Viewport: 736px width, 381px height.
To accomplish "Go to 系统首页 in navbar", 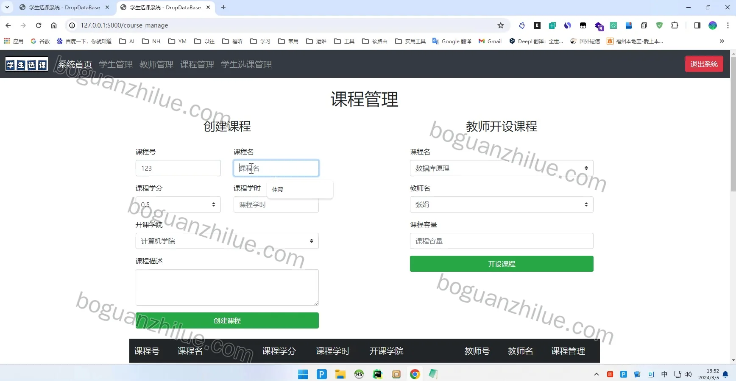I will (x=75, y=64).
